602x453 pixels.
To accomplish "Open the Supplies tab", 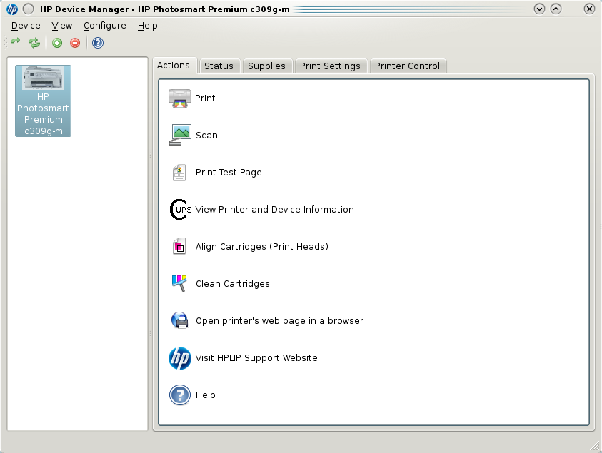I will [x=267, y=65].
